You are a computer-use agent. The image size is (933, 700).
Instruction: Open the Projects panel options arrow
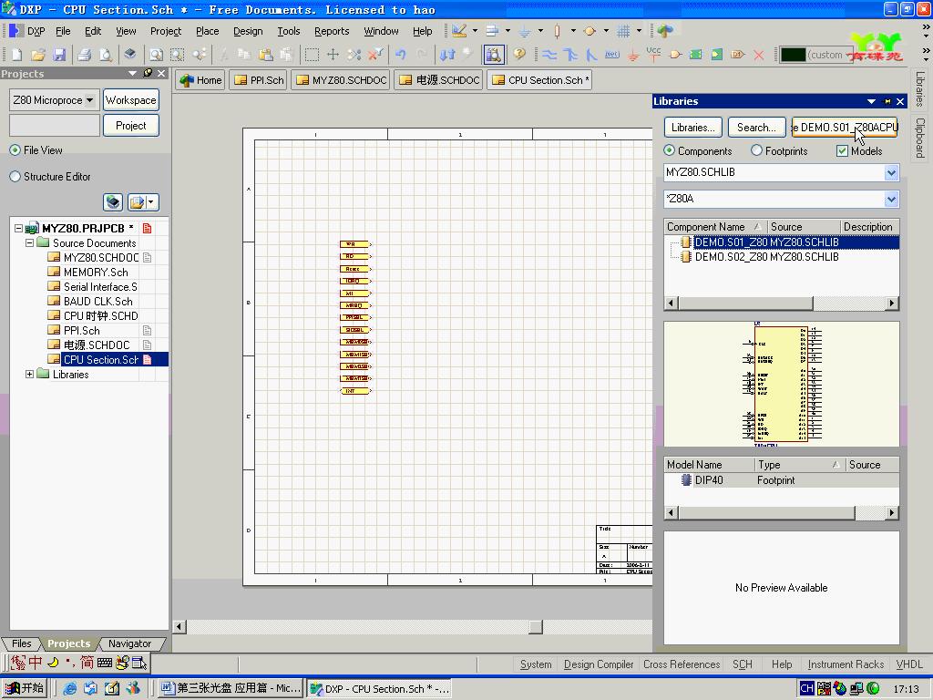[x=132, y=73]
